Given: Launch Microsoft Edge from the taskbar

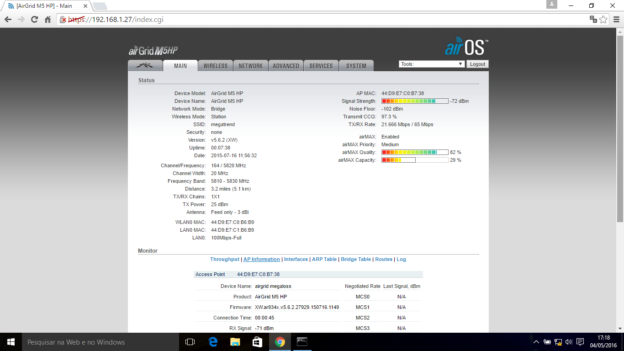Looking at the screenshot, I should point(212,342).
